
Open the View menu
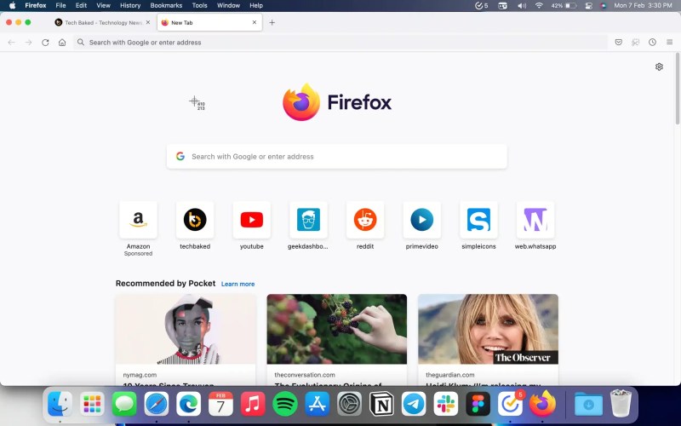[x=103, y=6]
